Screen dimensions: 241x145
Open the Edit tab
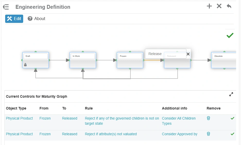[x=14, y=19]
